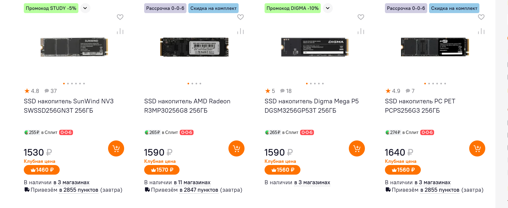The height and width of the screenshot is (208, 508).
Task: Open availability в 11 магазинах link
Action: [x=192, y=183]
